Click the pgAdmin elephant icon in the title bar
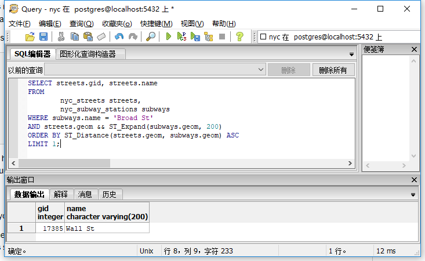 13,9
